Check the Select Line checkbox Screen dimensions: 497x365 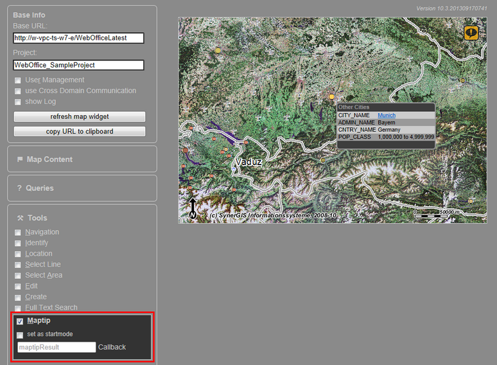point(18,265)
